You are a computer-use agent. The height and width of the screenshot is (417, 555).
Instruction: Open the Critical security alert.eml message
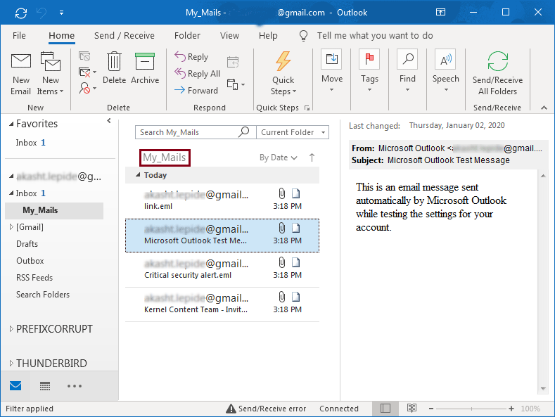(222, 270)
